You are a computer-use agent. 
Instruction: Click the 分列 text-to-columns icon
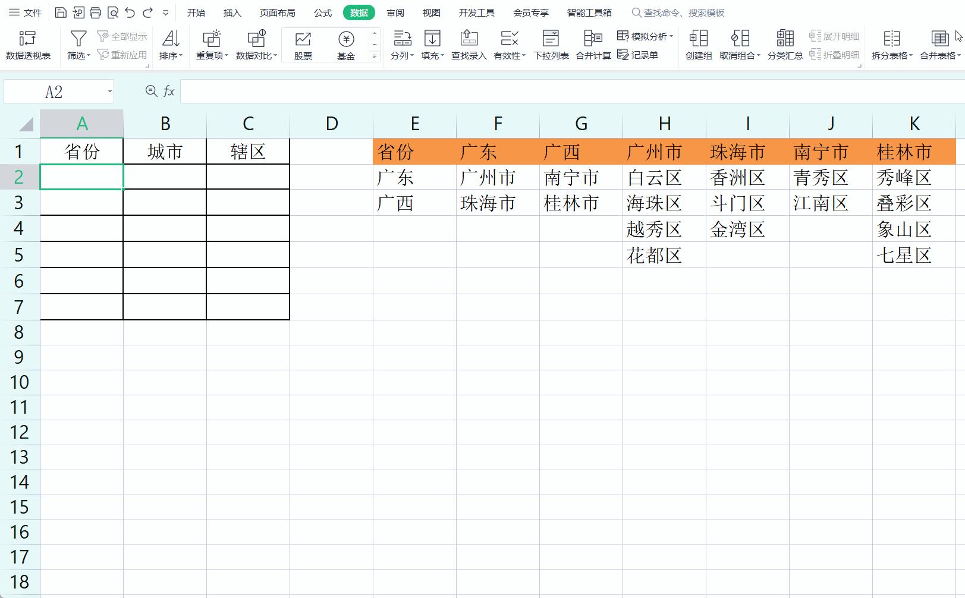[x=403, y=39]
